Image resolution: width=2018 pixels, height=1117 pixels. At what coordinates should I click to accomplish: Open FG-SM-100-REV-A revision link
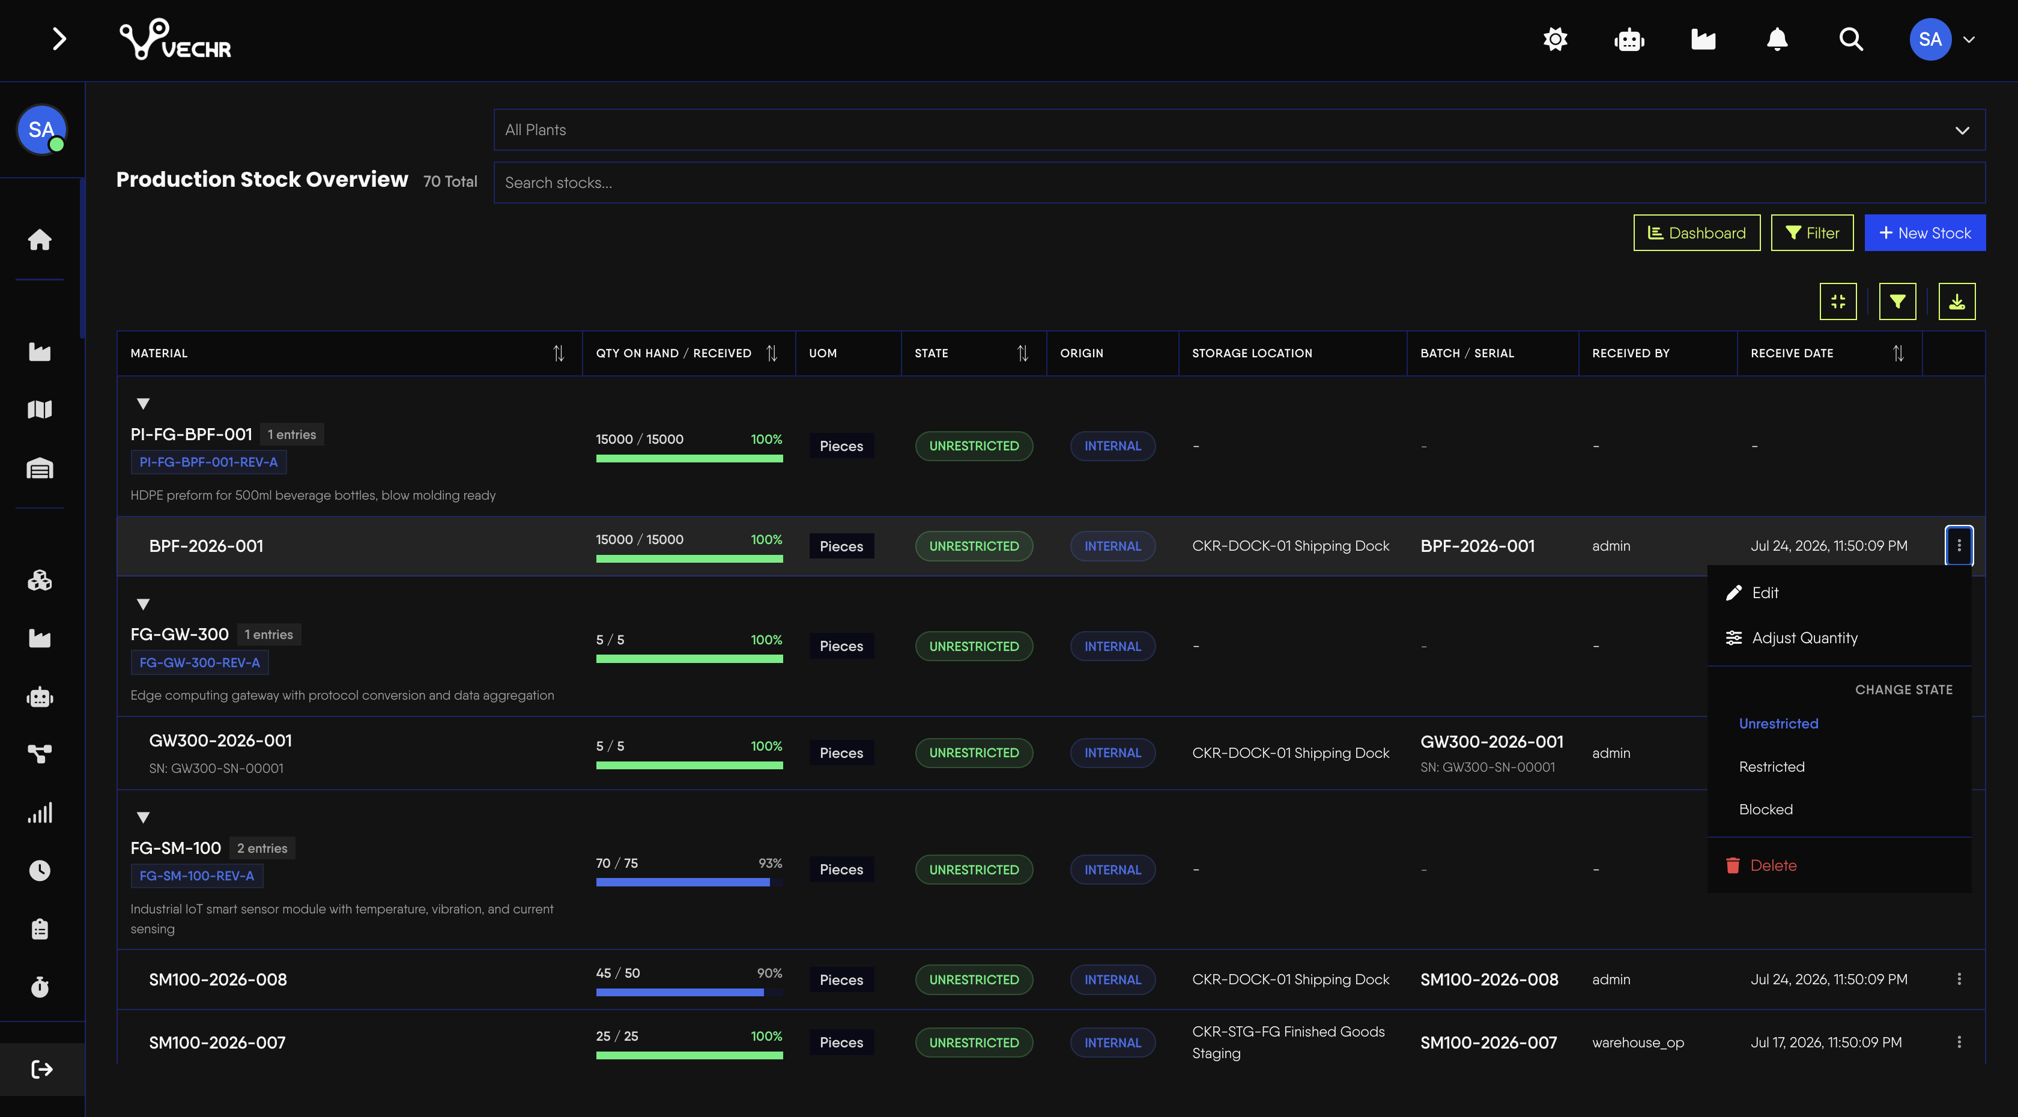196,876
